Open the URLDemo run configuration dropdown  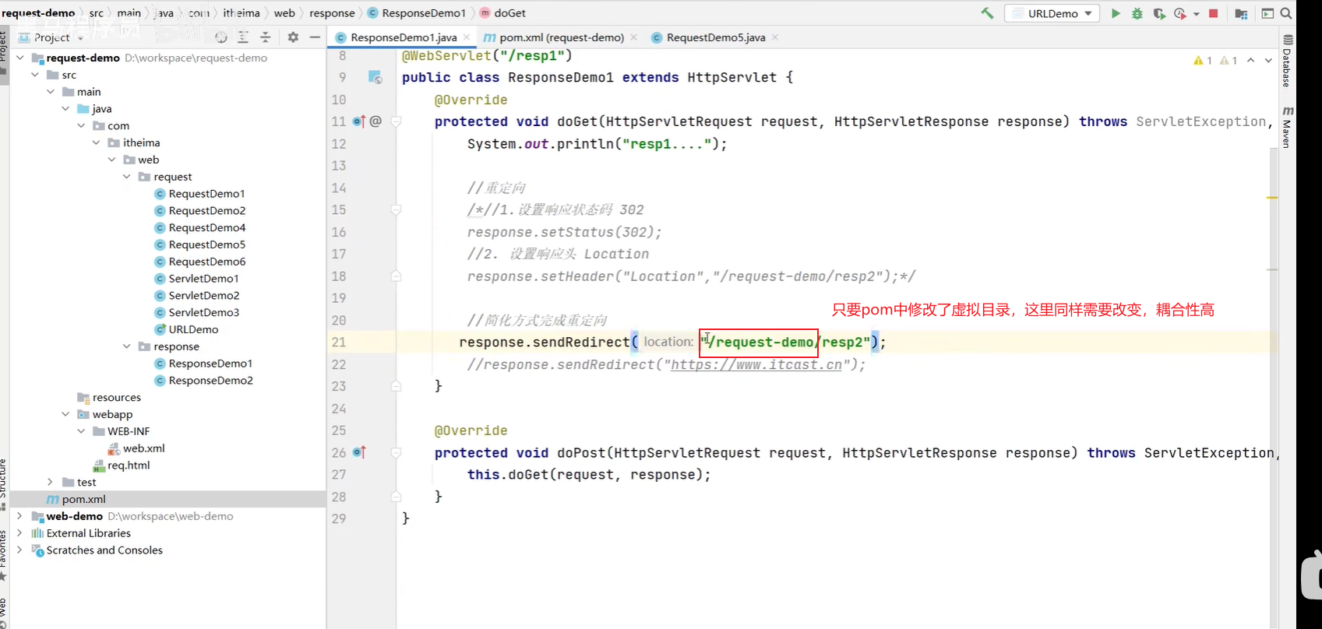coord(1052,13)
